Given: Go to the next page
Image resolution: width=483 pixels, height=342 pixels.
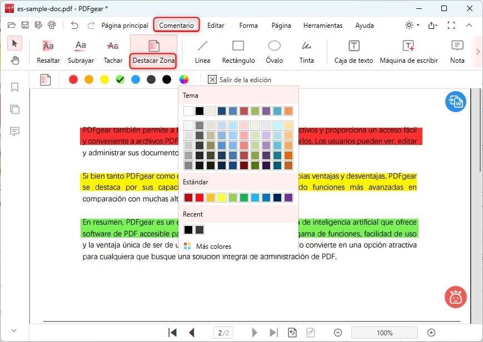Looking at the screenshot, I should (x=255, y=333).
